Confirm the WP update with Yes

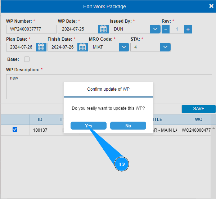click(x=89, y=126)
